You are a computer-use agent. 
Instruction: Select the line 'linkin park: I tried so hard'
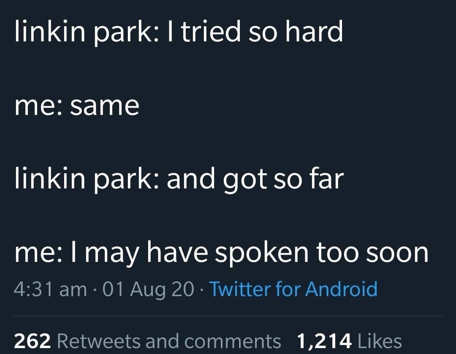(x=179, y=33)
